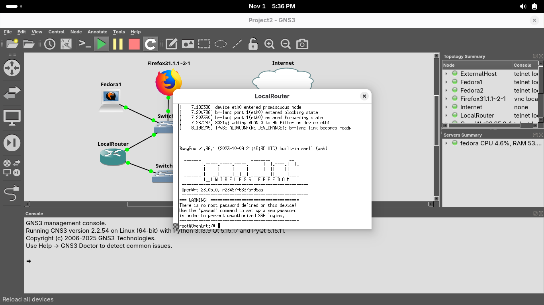Viewport: 544px width, 305px height.
Task: Expand the ExternalHost node in Topology Summary
Action: click(x=446, y=74)
